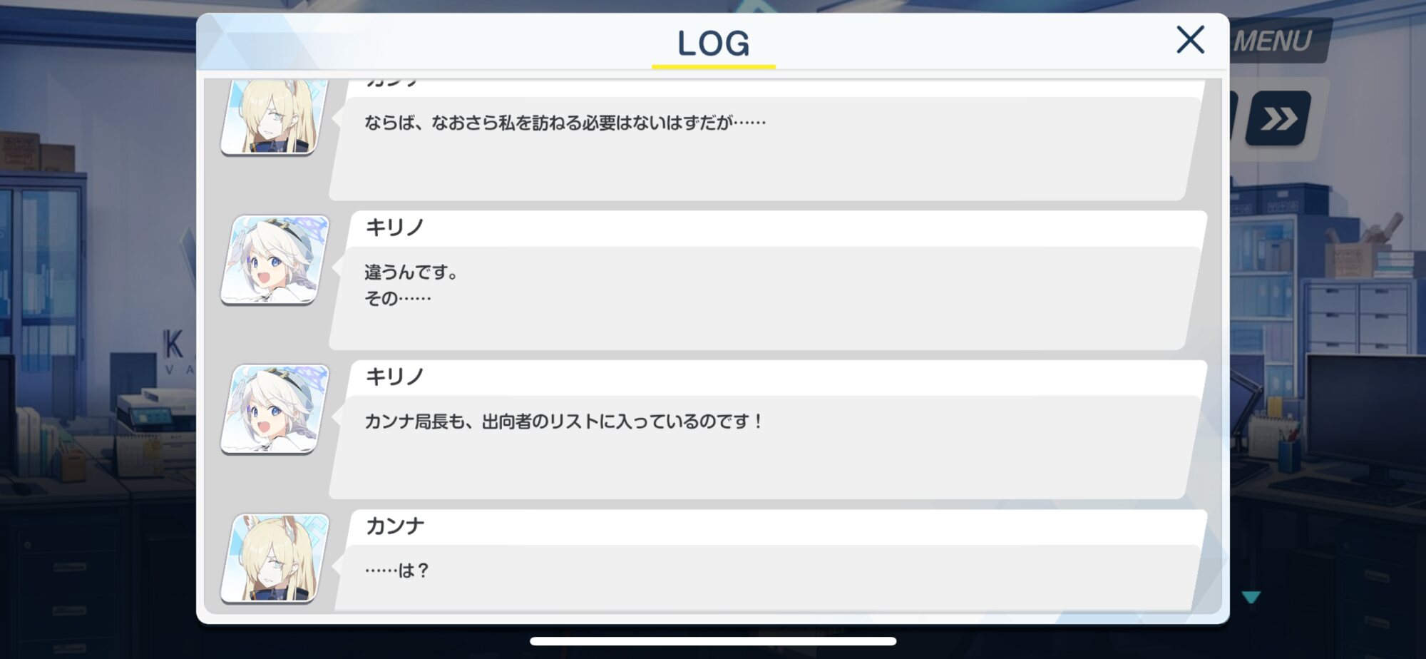
Task: Select the log entry カンナ局長も、出向者のリスト
Action: pos(767,429)
